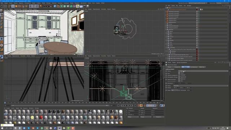This screenshot has width=231, height=130.
Task: Select the red sphere material swatch
Action: click(41, 117)
